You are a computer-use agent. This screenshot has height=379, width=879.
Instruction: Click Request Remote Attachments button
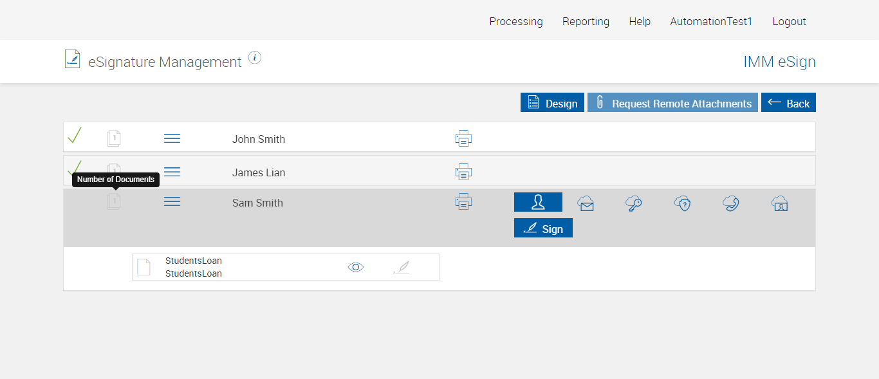[672, 103]
